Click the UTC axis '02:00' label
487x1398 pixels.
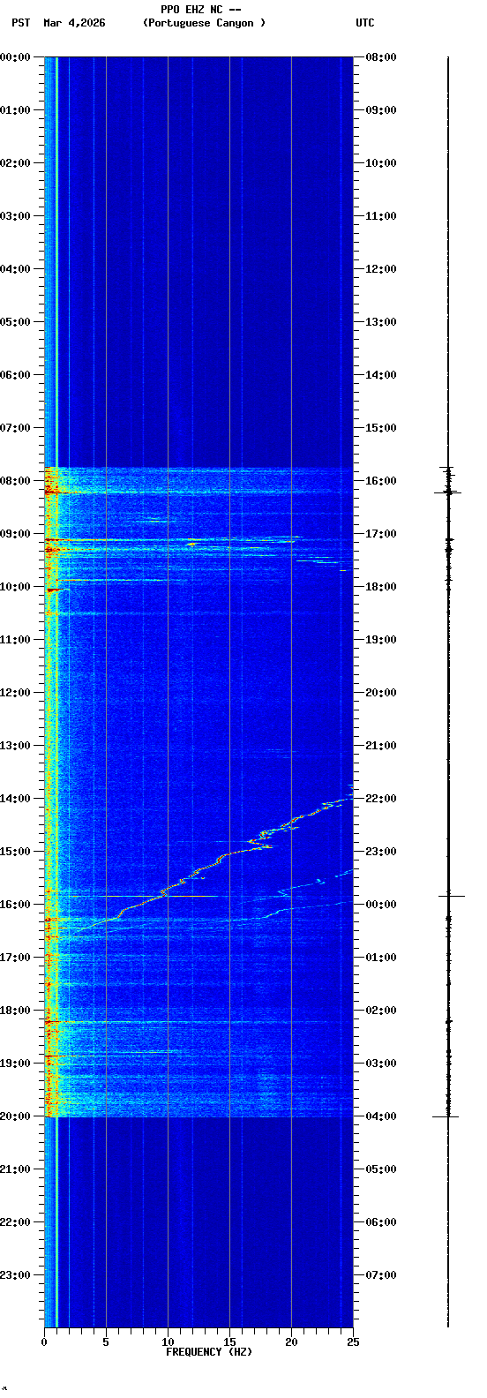tap(381, 1011)
